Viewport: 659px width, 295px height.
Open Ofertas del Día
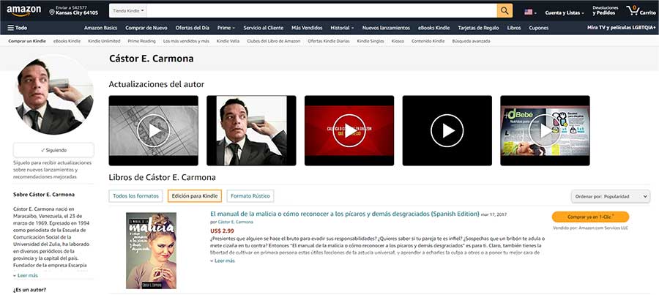pos(192,28)
